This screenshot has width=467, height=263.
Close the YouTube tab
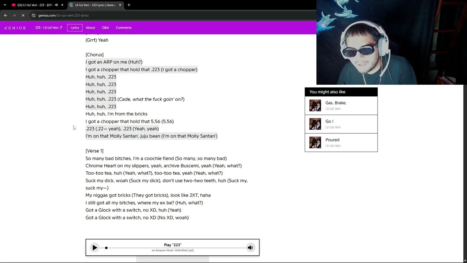click(62, 5)
